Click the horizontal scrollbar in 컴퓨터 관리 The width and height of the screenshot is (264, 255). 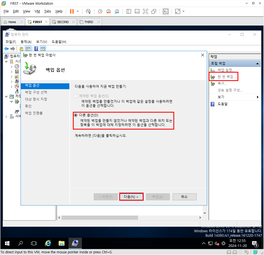tap(100, 217)
